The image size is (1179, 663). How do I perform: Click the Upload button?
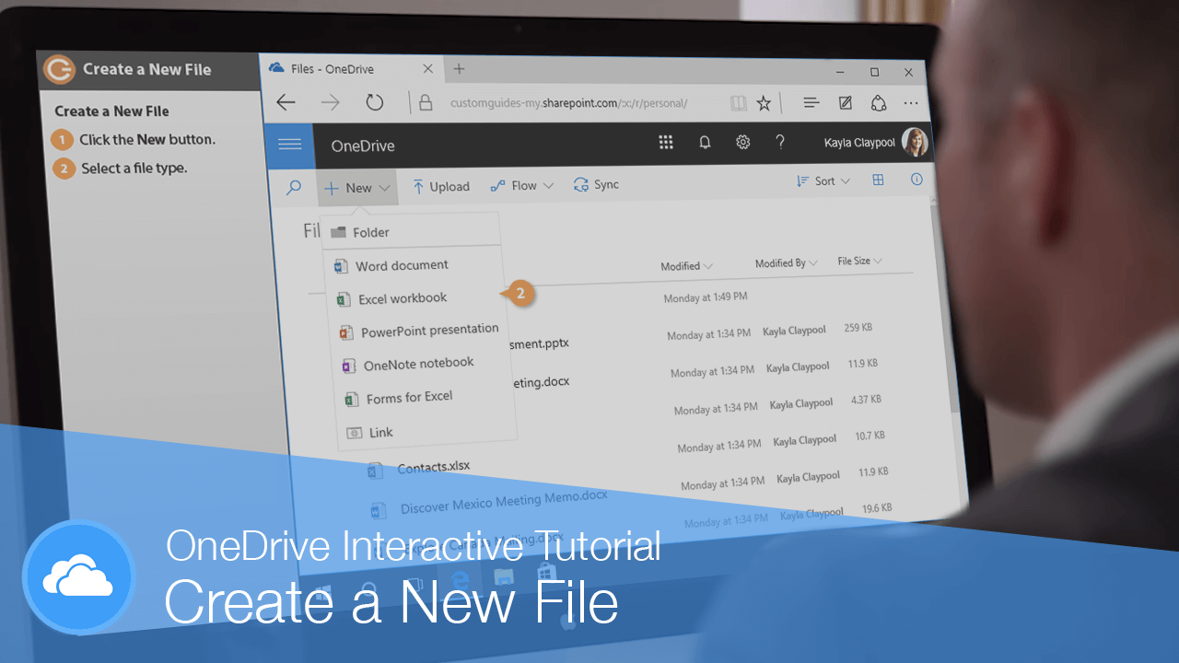pyautogui.click(x=440, y=186)
